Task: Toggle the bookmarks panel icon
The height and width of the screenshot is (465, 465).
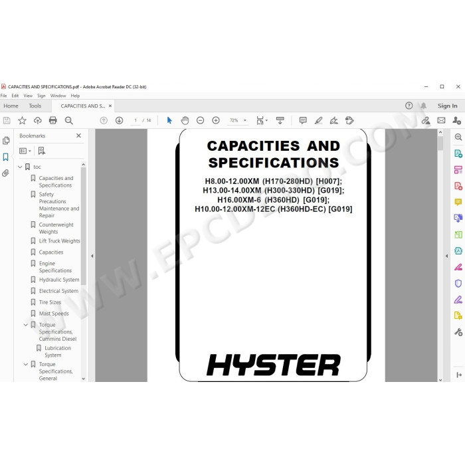Action: [x=5, y=157]
